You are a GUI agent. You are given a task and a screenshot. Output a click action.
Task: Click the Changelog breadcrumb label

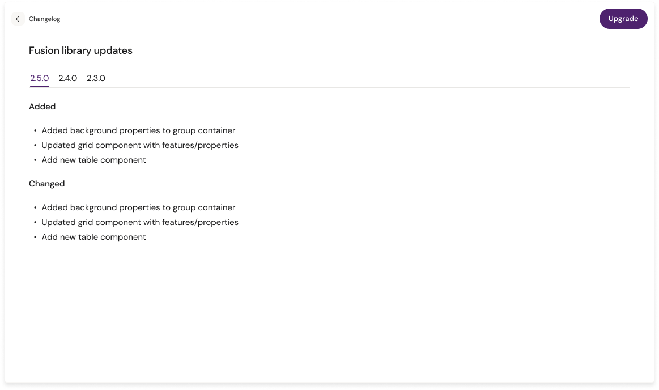point(44,19)
